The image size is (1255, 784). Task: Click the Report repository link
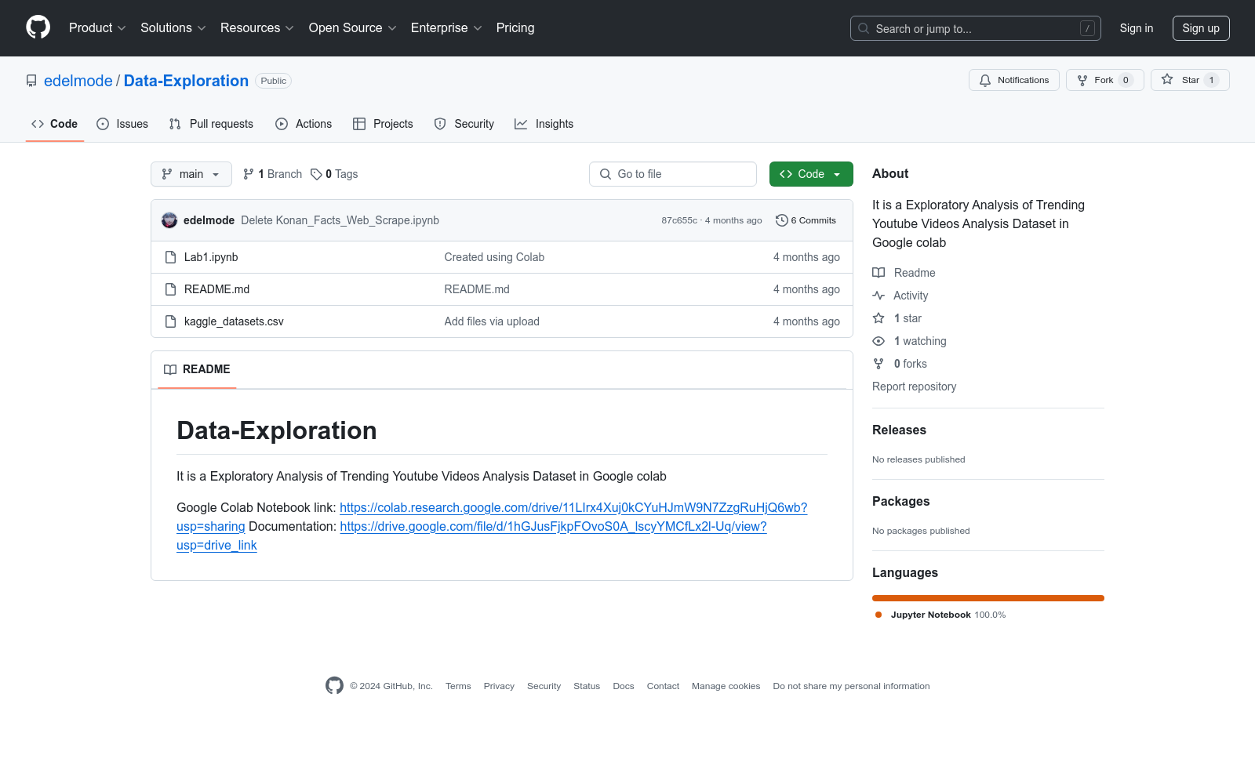(x=914, y=387)
